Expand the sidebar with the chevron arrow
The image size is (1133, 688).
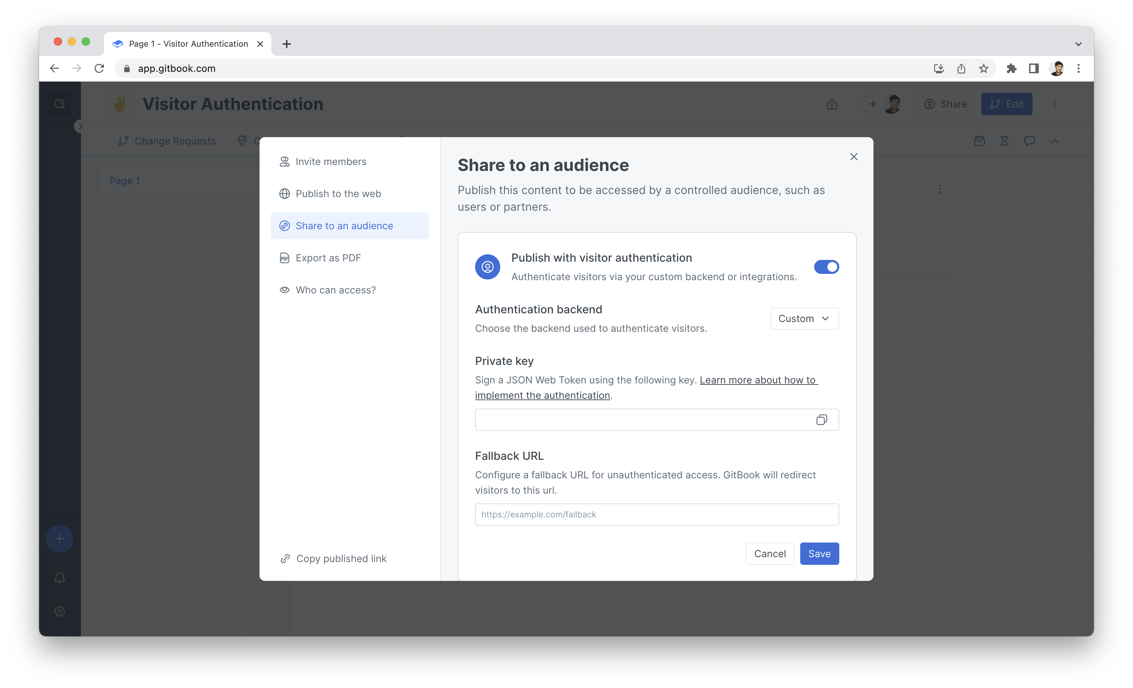point(81,126)
